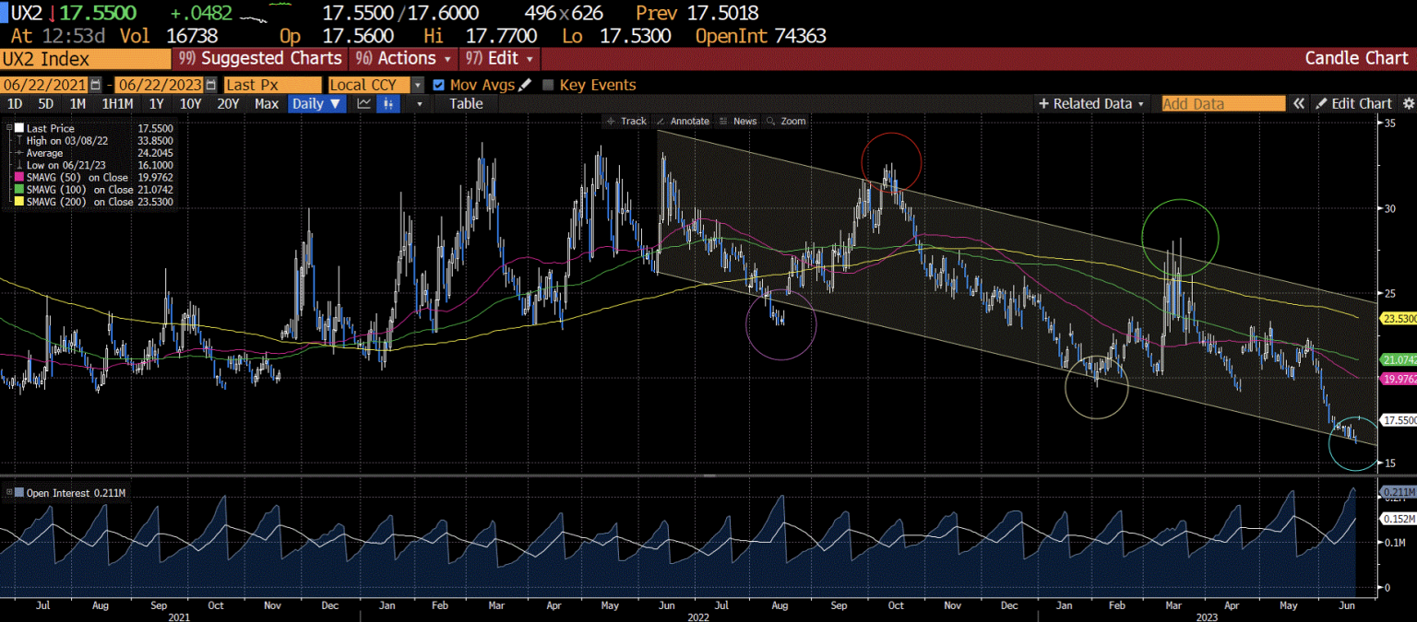Open the Daily frequency dropdown
Screen dimensions: 1417x622
316,103
